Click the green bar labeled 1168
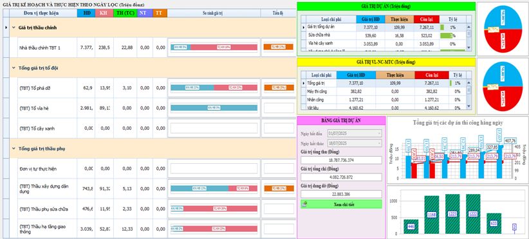The height and width of the screenshot is (239, 529). [x=431, y=215]
